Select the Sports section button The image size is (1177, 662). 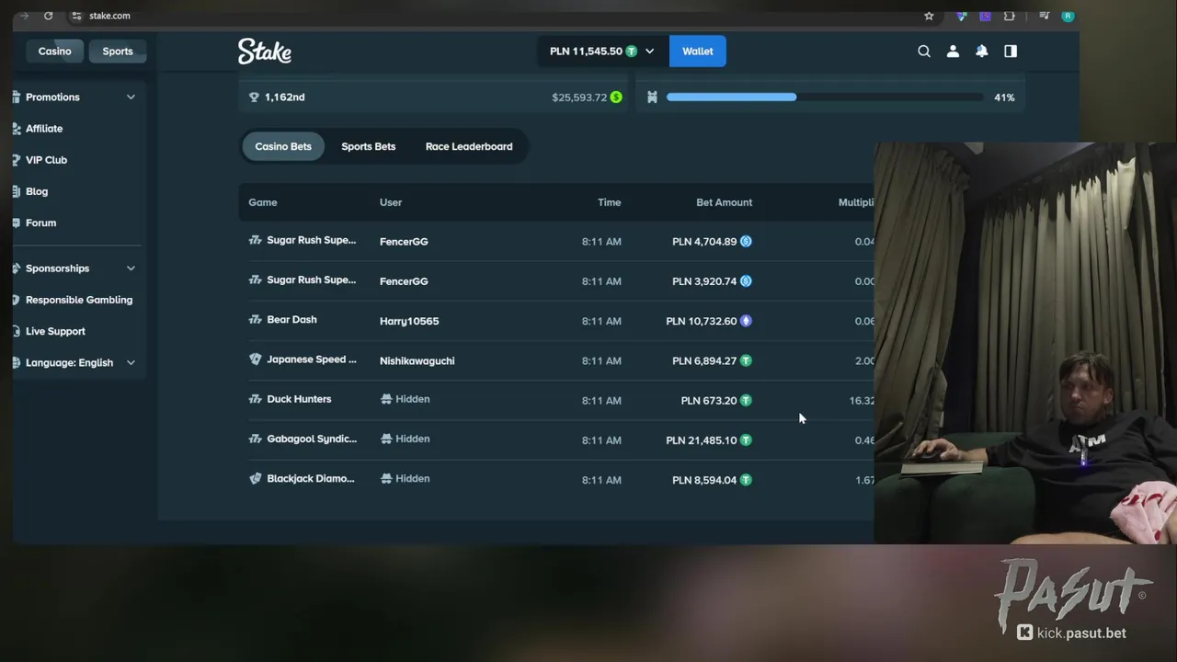(118, 51)
